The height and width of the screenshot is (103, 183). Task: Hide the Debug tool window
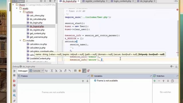[176, 66]
